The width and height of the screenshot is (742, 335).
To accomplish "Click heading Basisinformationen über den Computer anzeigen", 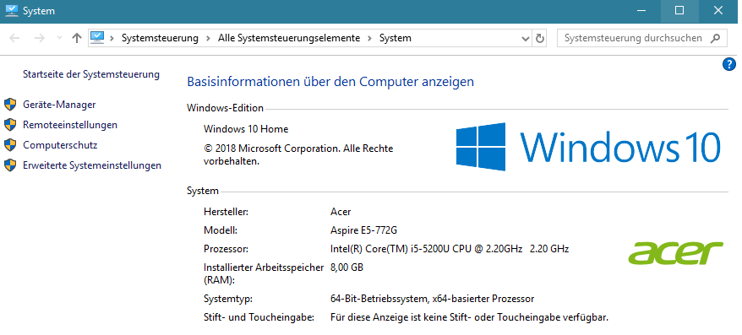I will click(330, 82).
